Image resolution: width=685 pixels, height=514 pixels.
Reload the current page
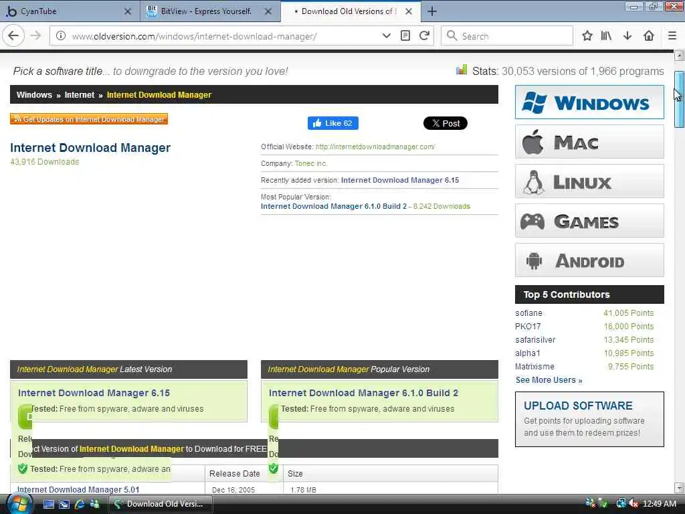[x=424, y=36]
